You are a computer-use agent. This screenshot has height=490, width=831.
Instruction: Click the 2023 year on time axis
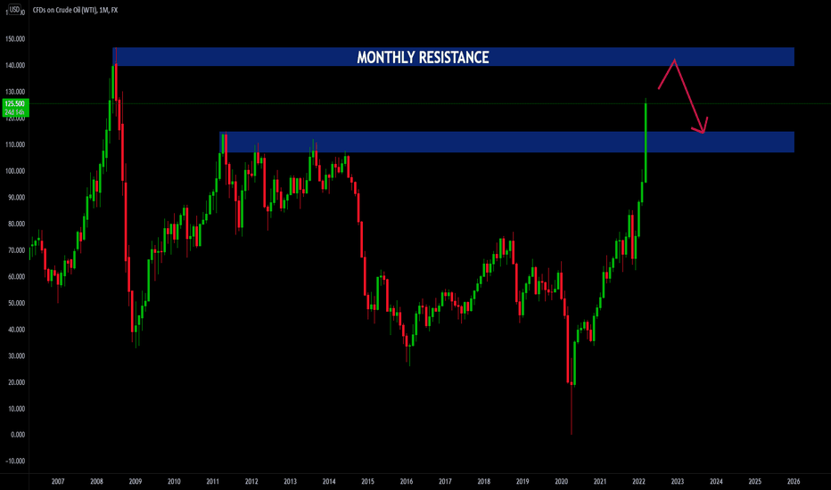pos(678,481)
